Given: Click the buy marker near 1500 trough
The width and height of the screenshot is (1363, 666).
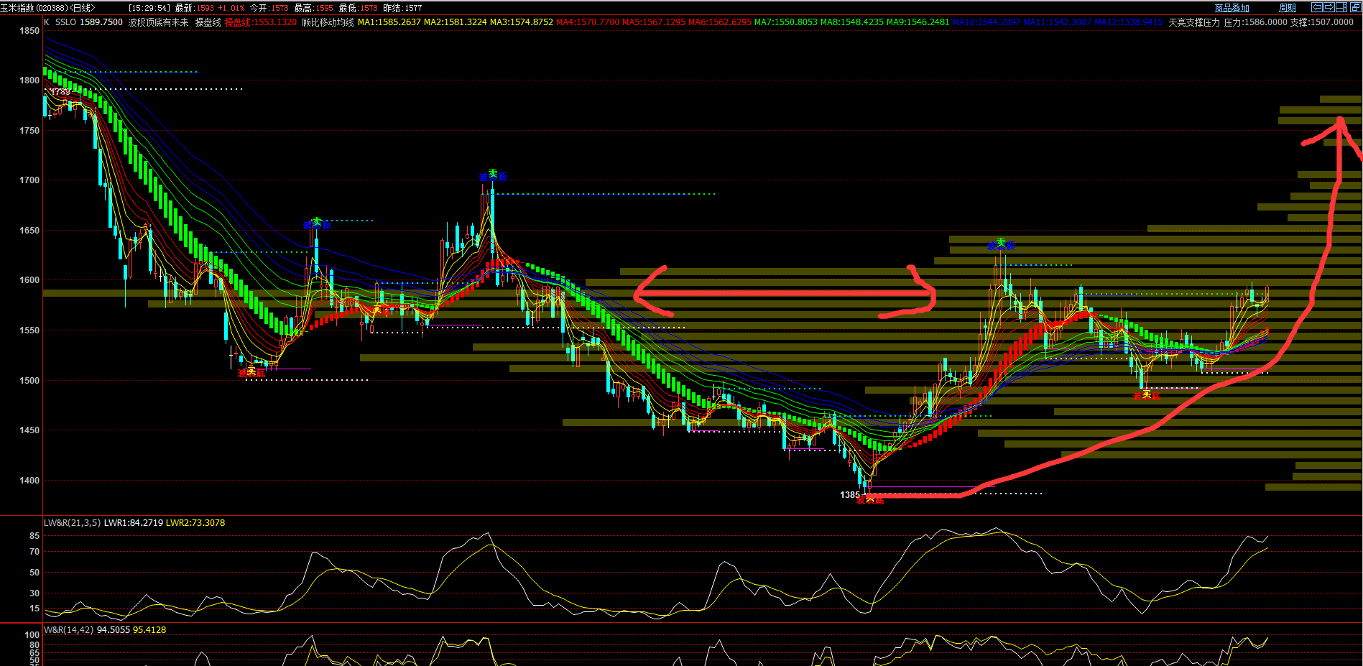Looking at the screenshot, I should 251,372.
